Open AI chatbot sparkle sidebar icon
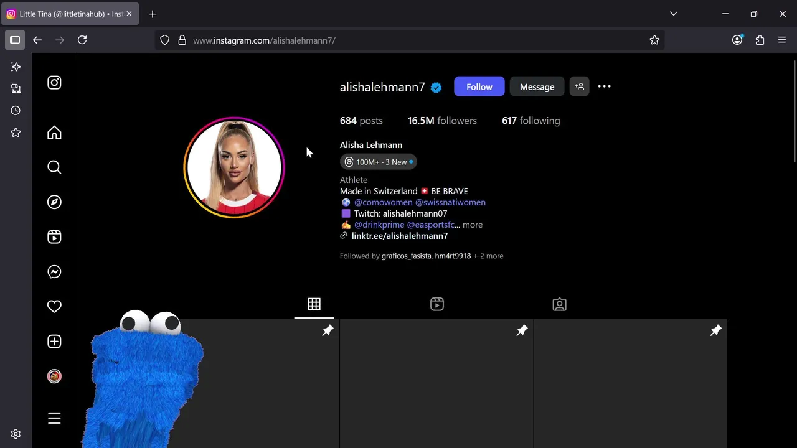The height and width of the screenshot is (448, 797). 16,67
